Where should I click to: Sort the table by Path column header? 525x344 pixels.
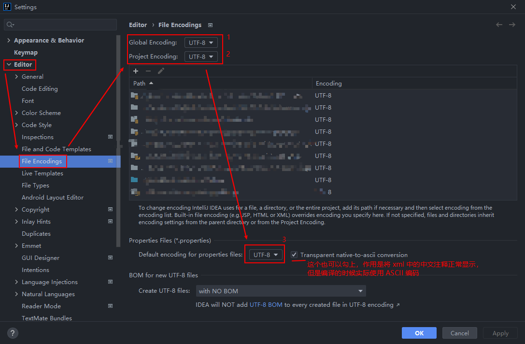coord(220,84)
